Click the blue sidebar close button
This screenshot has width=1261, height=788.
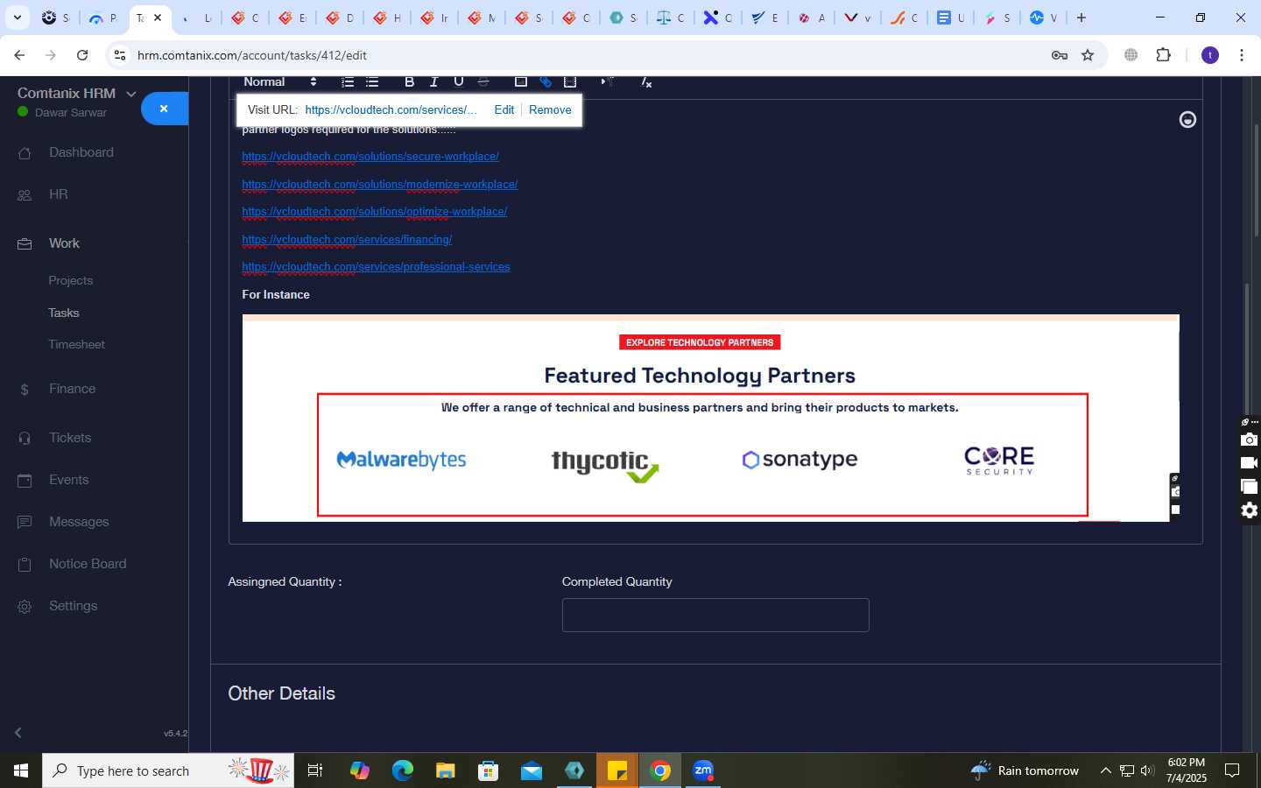(x=164, y=109)
